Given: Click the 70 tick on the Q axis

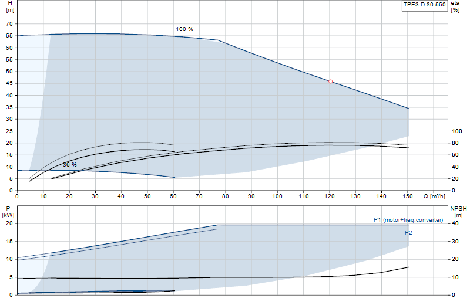Looking at the screenshot, I should (199, 196).
